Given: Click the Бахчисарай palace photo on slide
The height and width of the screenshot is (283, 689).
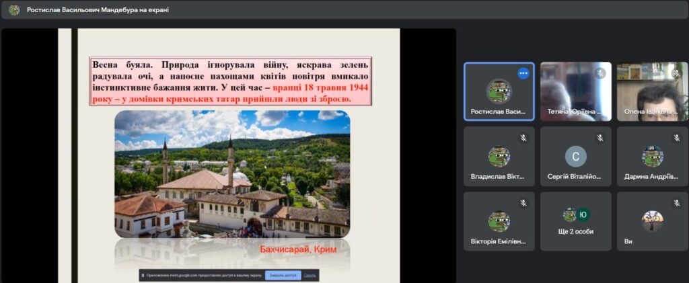Looking at the screenshot, I should tap(232, 173).
